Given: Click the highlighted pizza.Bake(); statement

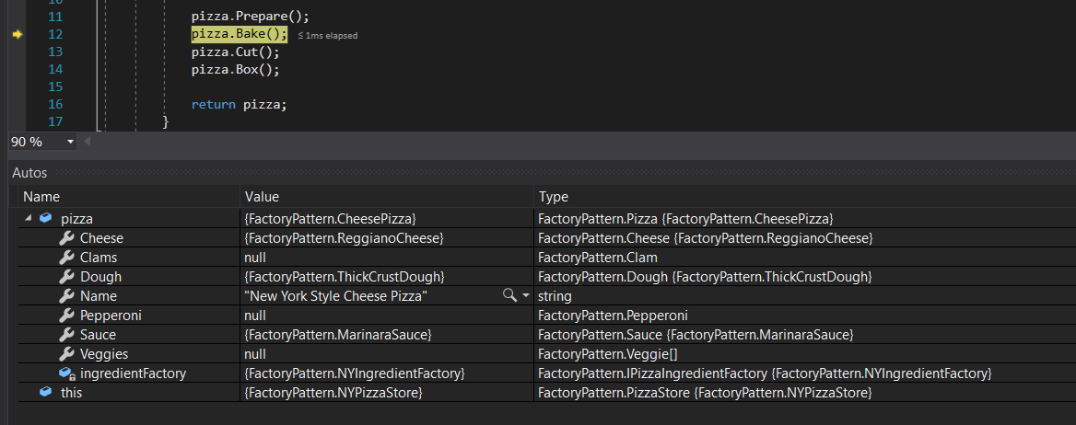Looking at the screenshot, I should (x=240, y=34).
